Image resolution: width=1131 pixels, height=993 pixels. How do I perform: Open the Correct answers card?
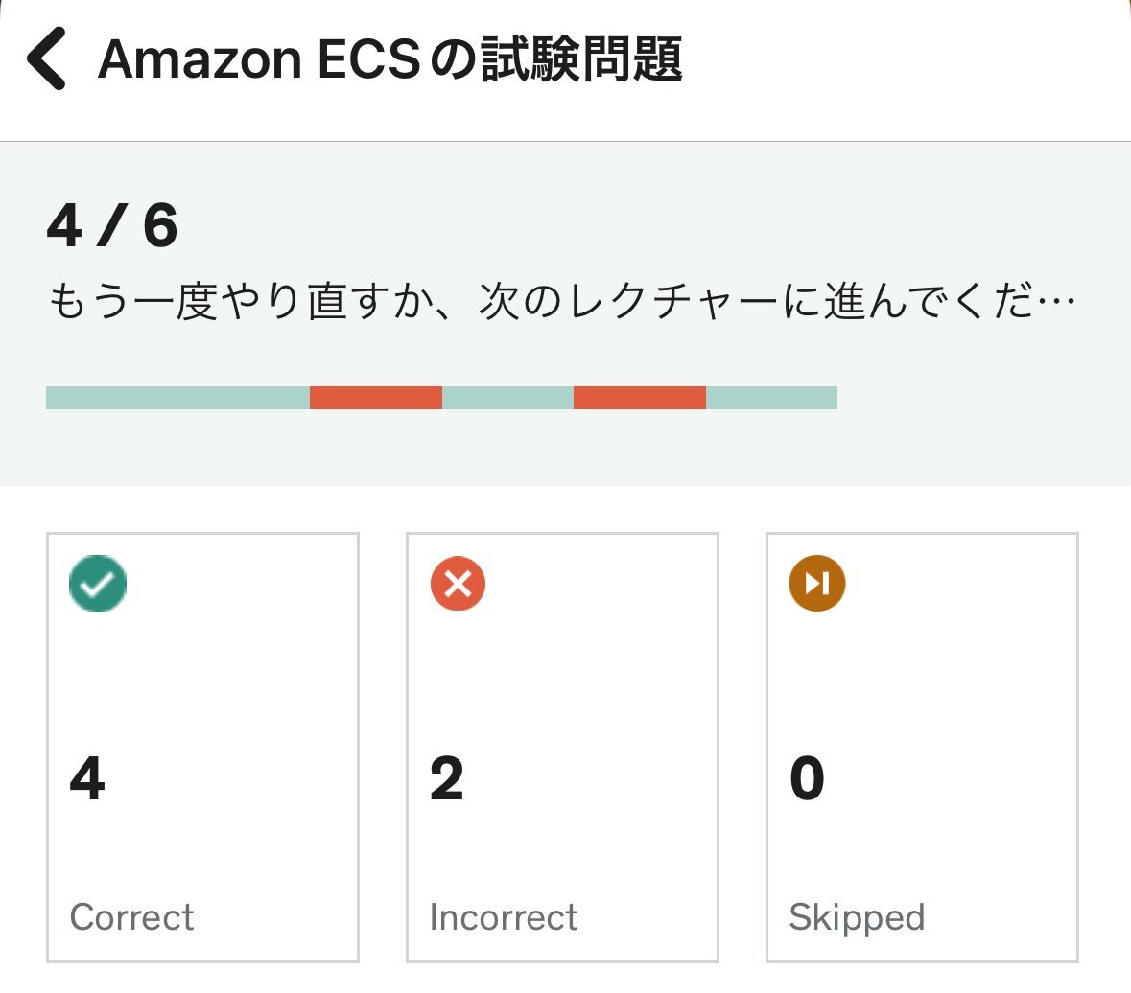coord(202,748)
